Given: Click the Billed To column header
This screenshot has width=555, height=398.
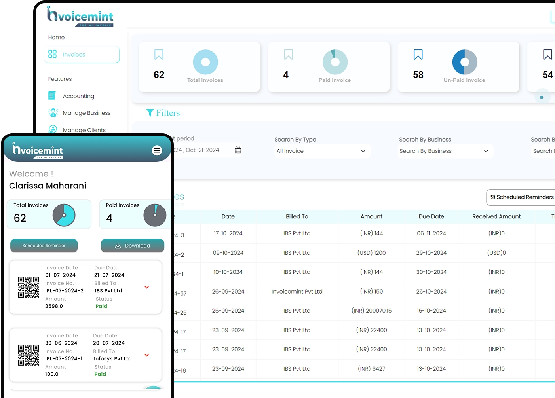Looking at the screenshot, I should 297,216.
